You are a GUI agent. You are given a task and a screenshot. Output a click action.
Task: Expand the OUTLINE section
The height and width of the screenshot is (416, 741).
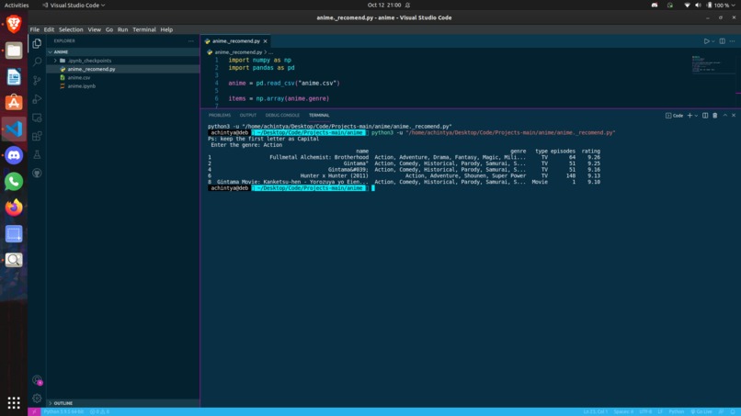(x=123, y=403)
